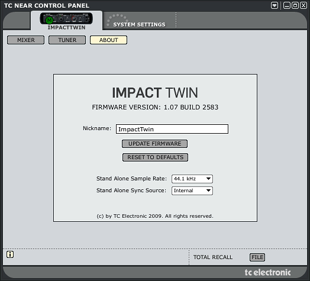Click the firmware version 1.07 build text

click(x=155, y=107)
